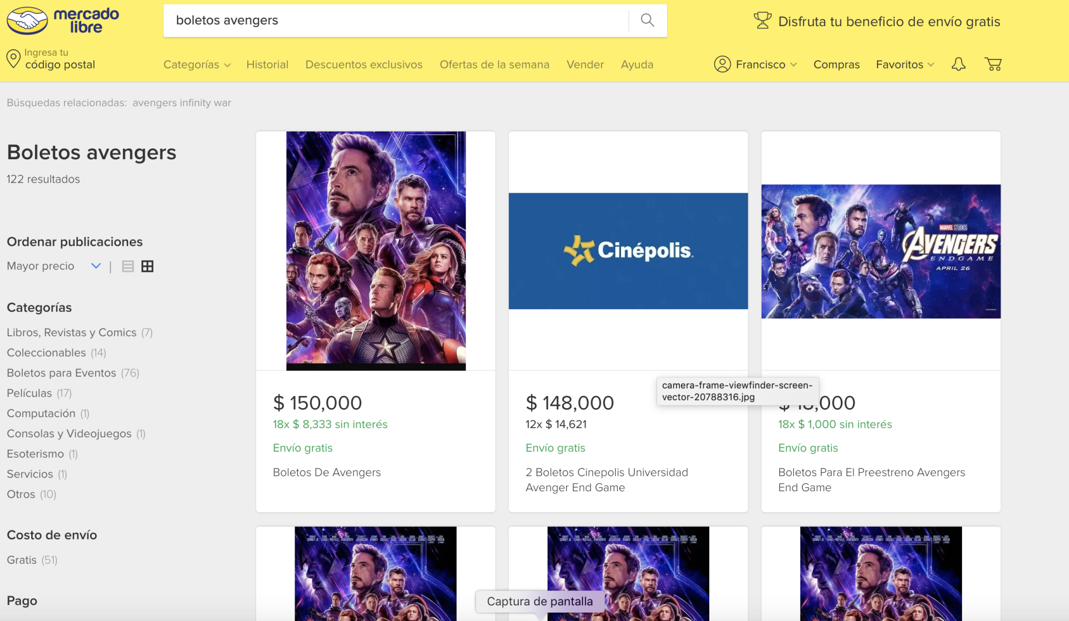1069x621 pixels.
Task: Expand the Categorías dropdown
Action: pyautogui.click(x=197, y=65)
